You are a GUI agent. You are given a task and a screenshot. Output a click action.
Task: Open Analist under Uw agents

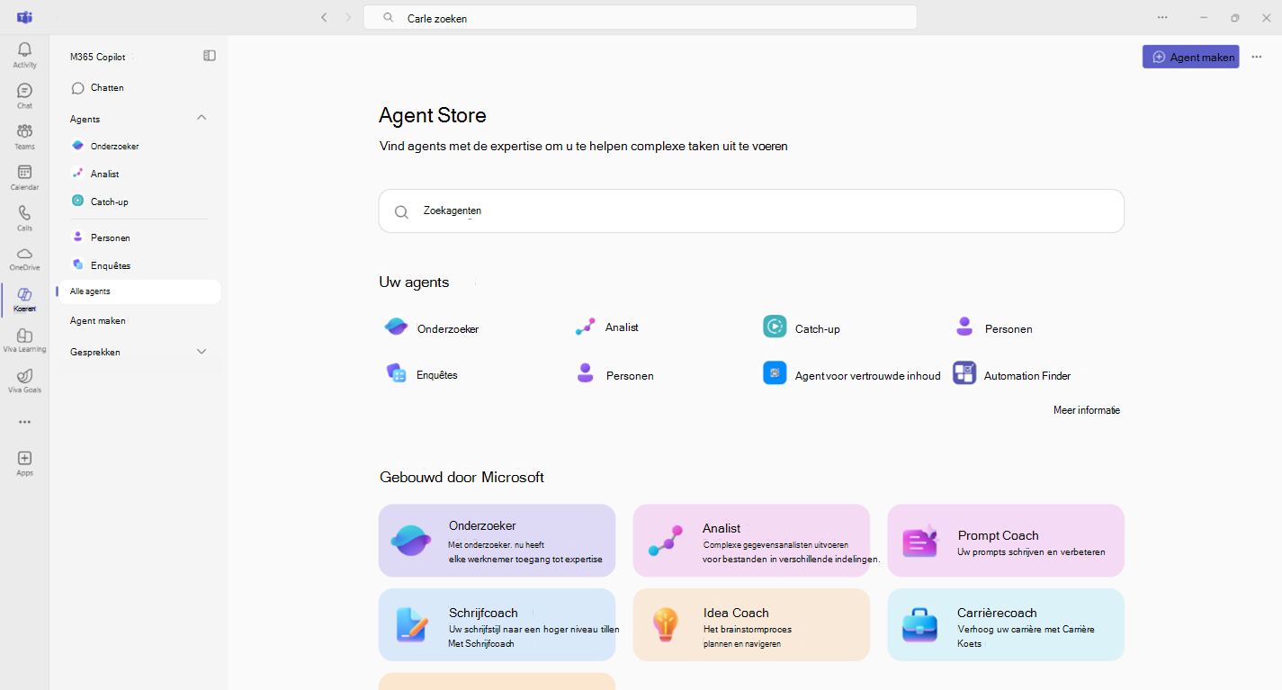tap(607, 327)
